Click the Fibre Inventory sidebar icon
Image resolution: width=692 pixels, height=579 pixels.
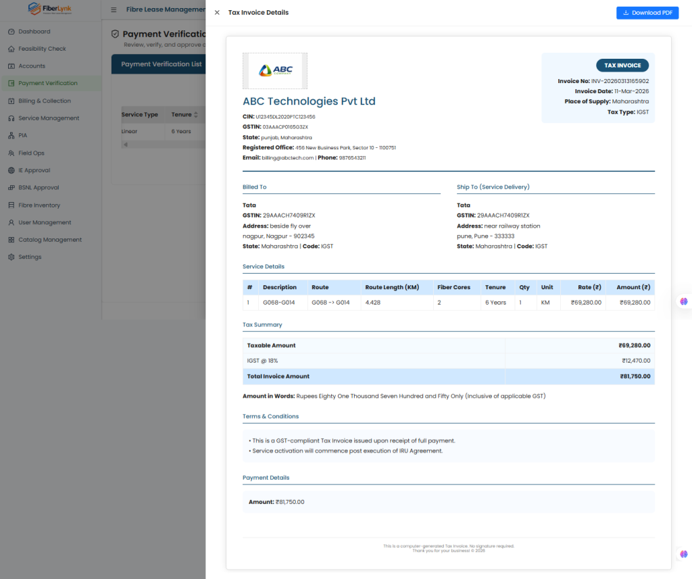coord(11,205)
